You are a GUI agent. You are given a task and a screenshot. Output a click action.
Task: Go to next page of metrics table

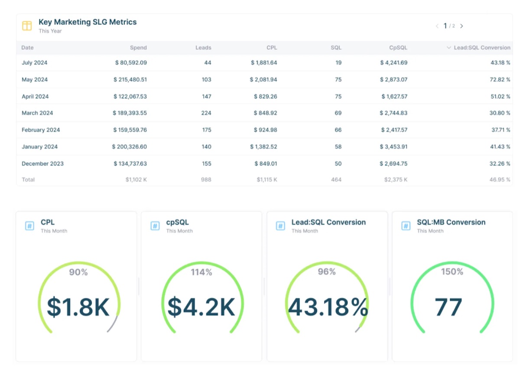coord(461,26)
